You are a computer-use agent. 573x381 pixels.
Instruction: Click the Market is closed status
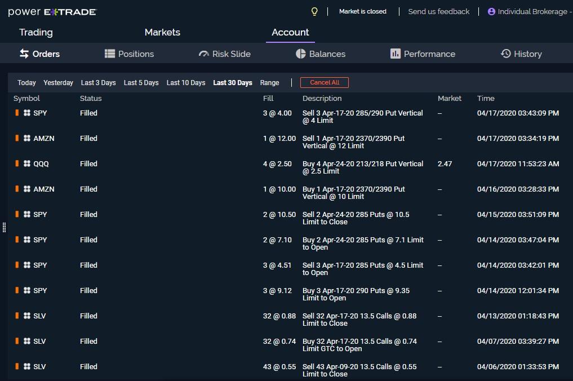[x=362, y=12]
